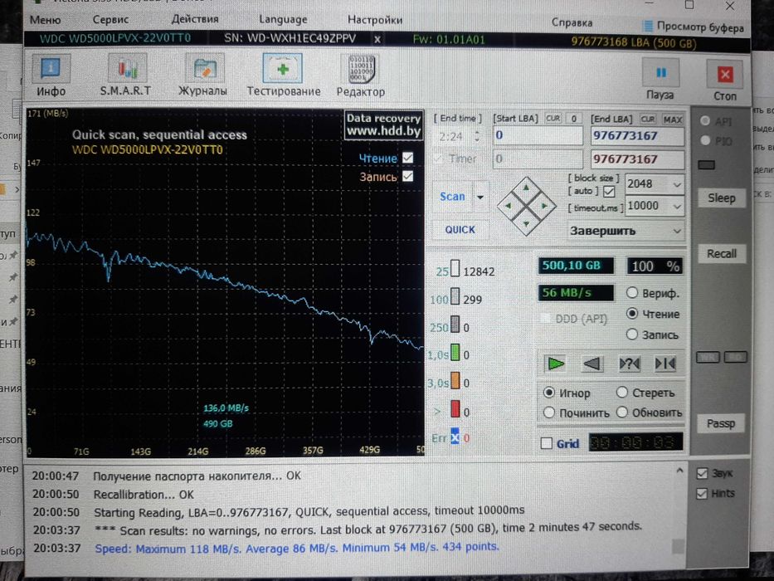This screenshot has width=774, height=581.
Task: Click the Sleep button
Action: point(721,198)
